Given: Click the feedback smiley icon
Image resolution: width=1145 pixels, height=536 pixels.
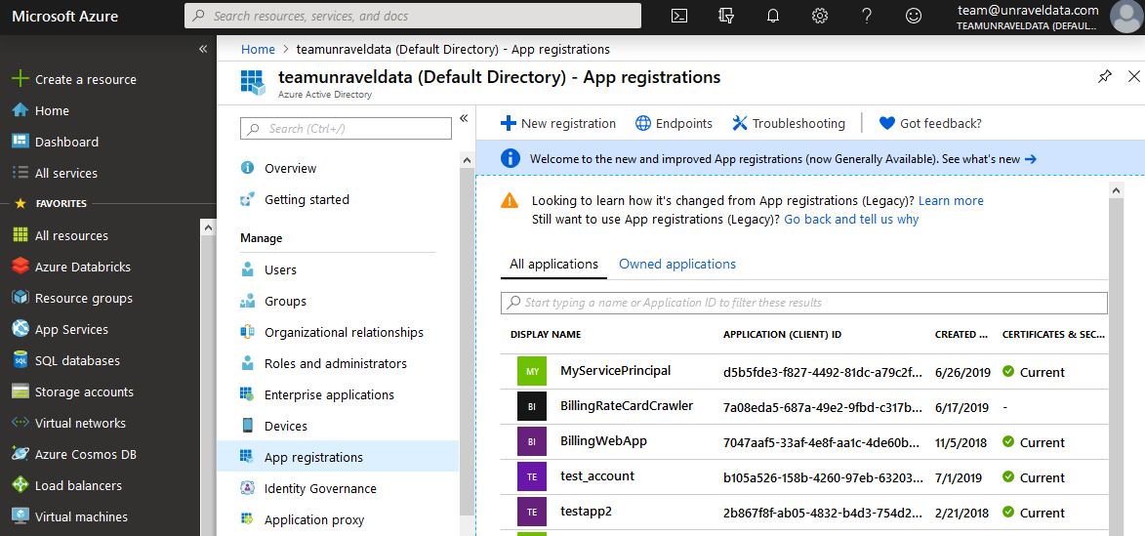Looking at the screenshot, I should (x=914, y=16).
